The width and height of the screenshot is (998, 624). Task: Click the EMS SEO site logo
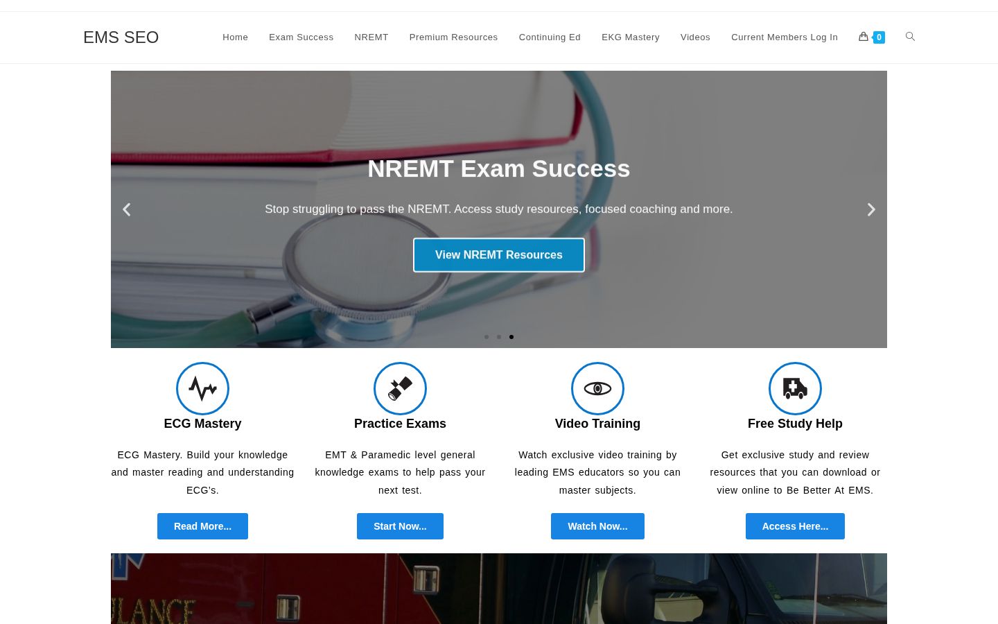pyautogui.click(x=121, y=37)
